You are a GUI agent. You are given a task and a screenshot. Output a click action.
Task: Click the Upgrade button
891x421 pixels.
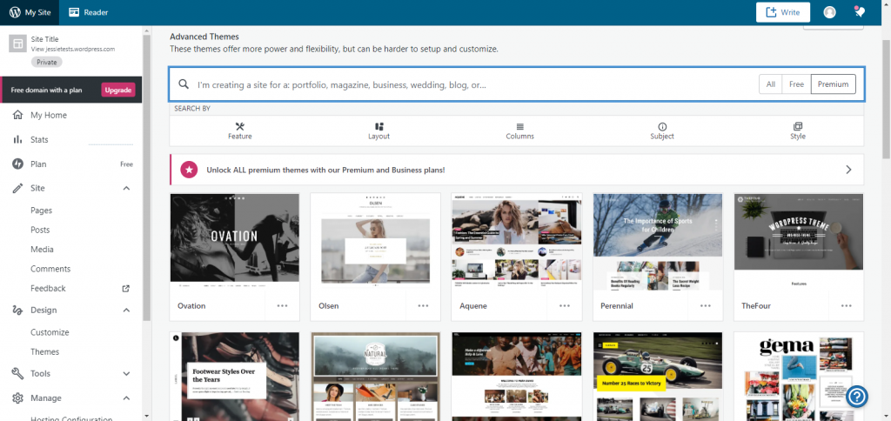pyautogui.click(x=118, y=90)
